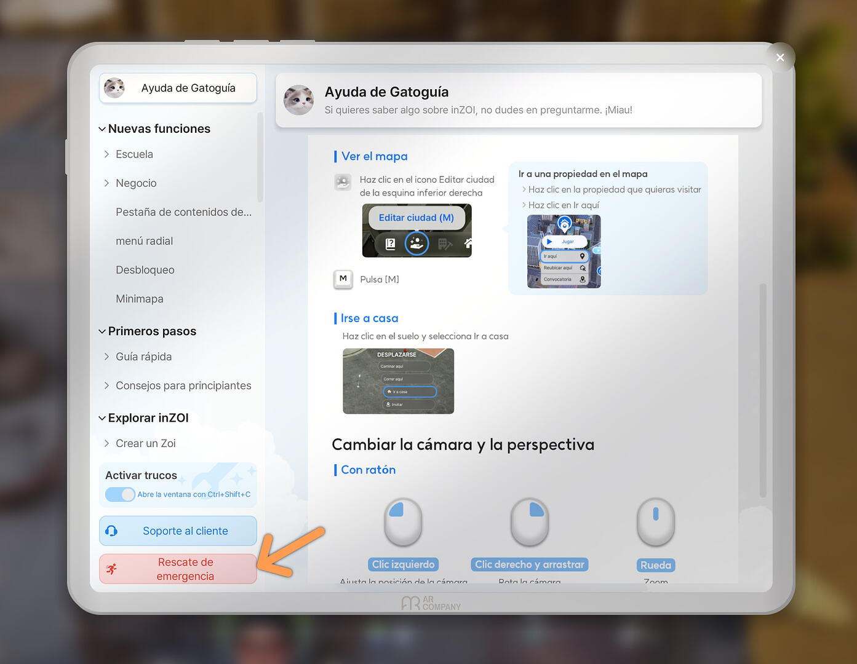Click 'Ir a una propiedad en el mapa' text
857x664 pixels.
pyautogui.click(x=583, y=174)
